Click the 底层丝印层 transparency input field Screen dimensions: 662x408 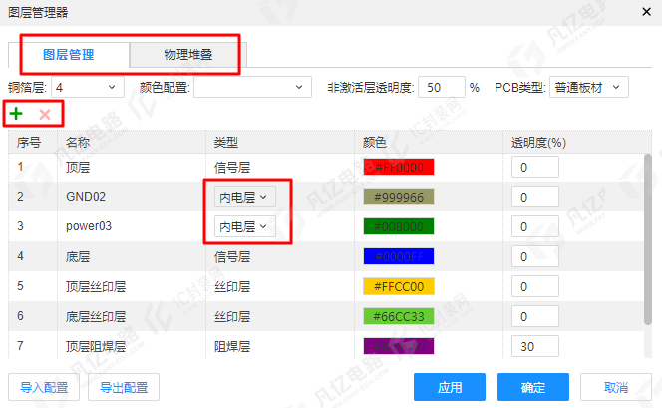(535, 317)
